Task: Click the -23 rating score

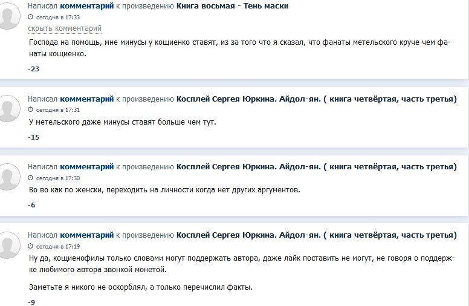Action: tap(33, 69)
